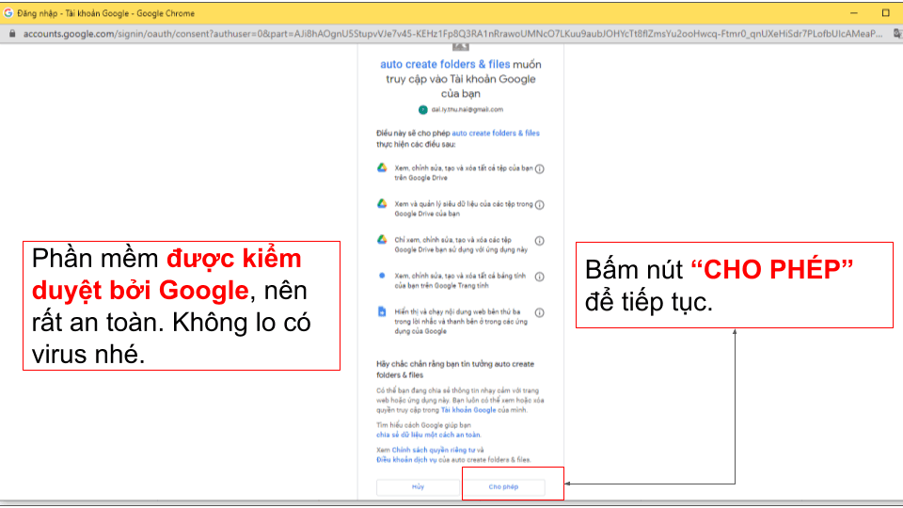Screen dimensions: 903x508
Task: Click the blue Sheets icon beside Trang tính permission
Action: 383,276
